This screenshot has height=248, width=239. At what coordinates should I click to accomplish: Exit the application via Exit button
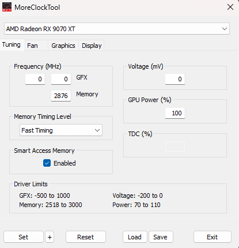click(213, 237)
